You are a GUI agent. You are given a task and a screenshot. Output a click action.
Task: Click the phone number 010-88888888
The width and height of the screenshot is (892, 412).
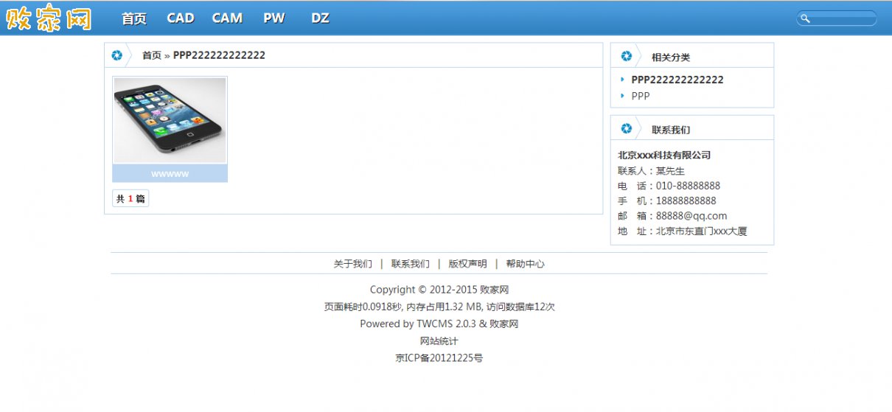tap(688, 186)
